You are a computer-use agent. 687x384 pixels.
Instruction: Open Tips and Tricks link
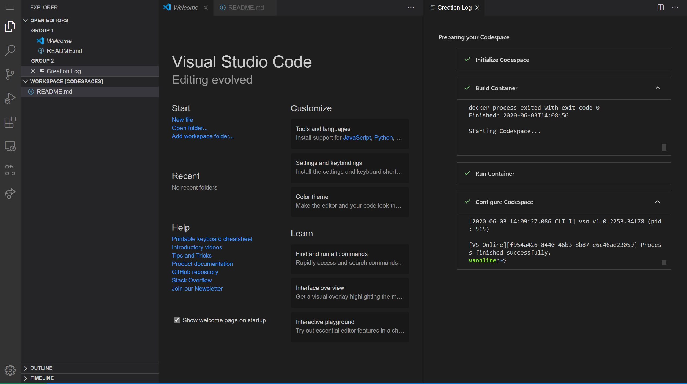coord(192,255)
